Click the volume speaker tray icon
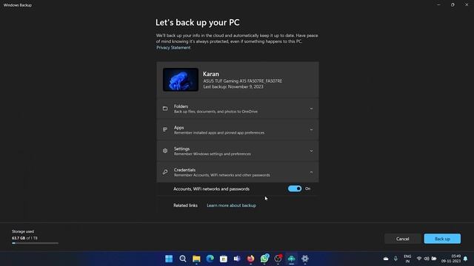474x266 pixels. click(x=427, y=259)
